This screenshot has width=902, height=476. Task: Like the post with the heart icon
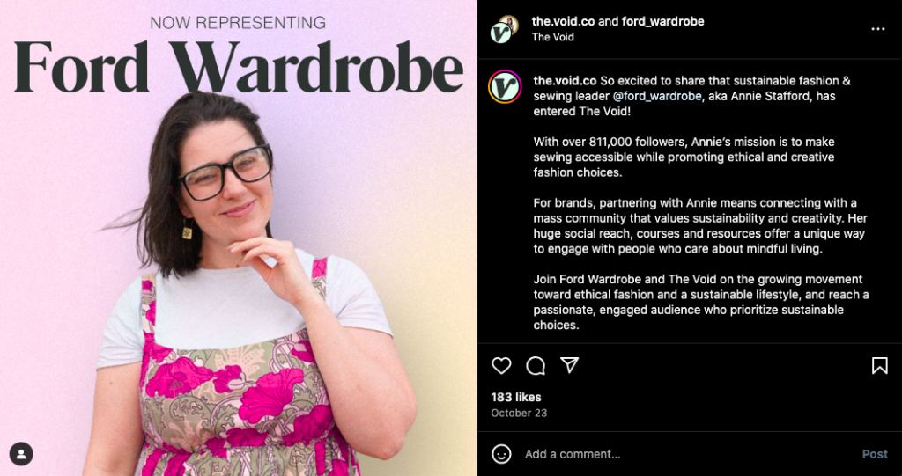click(x=501, y=366)
